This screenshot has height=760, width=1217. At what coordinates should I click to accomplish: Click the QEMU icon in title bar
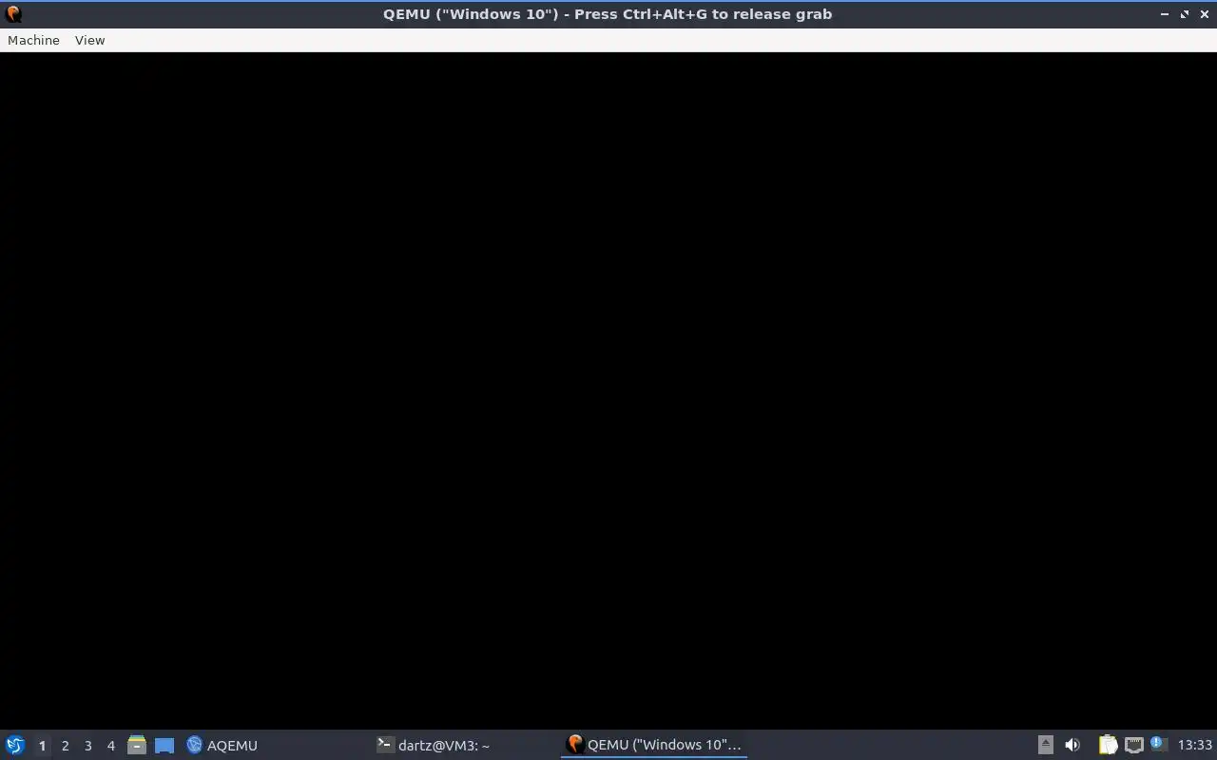[x=13, y=14]
